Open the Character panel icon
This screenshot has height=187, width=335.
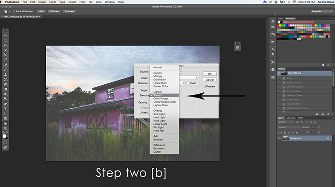pos(273,49)
